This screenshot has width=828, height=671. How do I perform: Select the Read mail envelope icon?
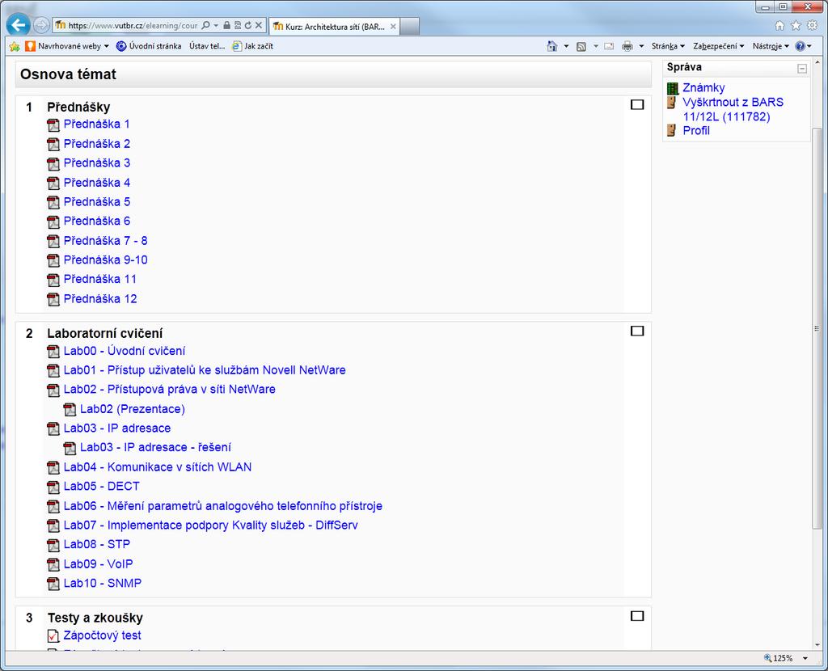click(609, 46)
